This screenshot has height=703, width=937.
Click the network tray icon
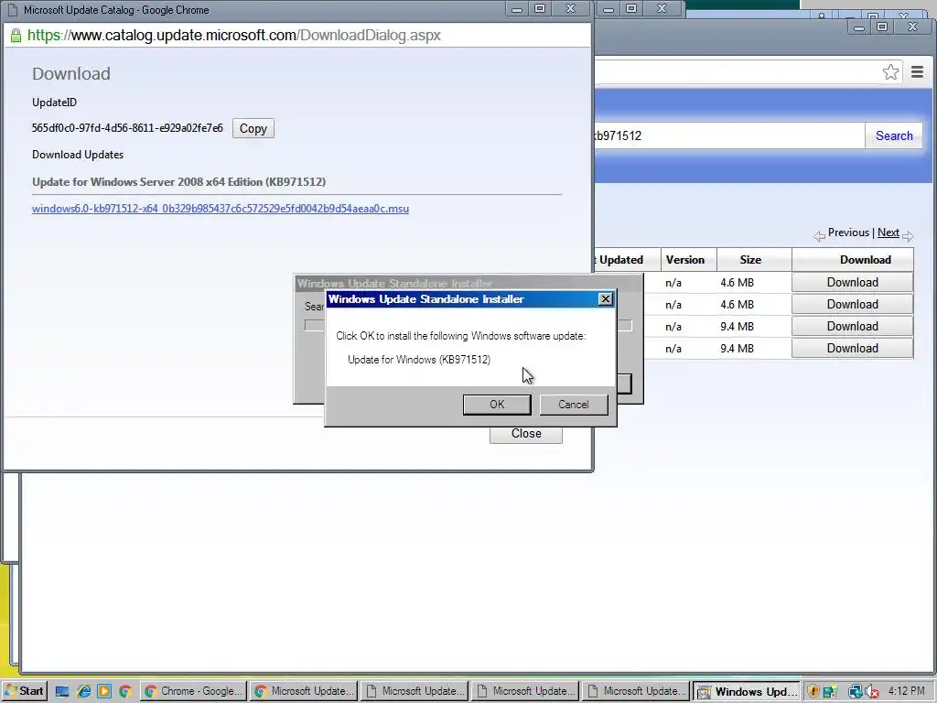[856, 692]
